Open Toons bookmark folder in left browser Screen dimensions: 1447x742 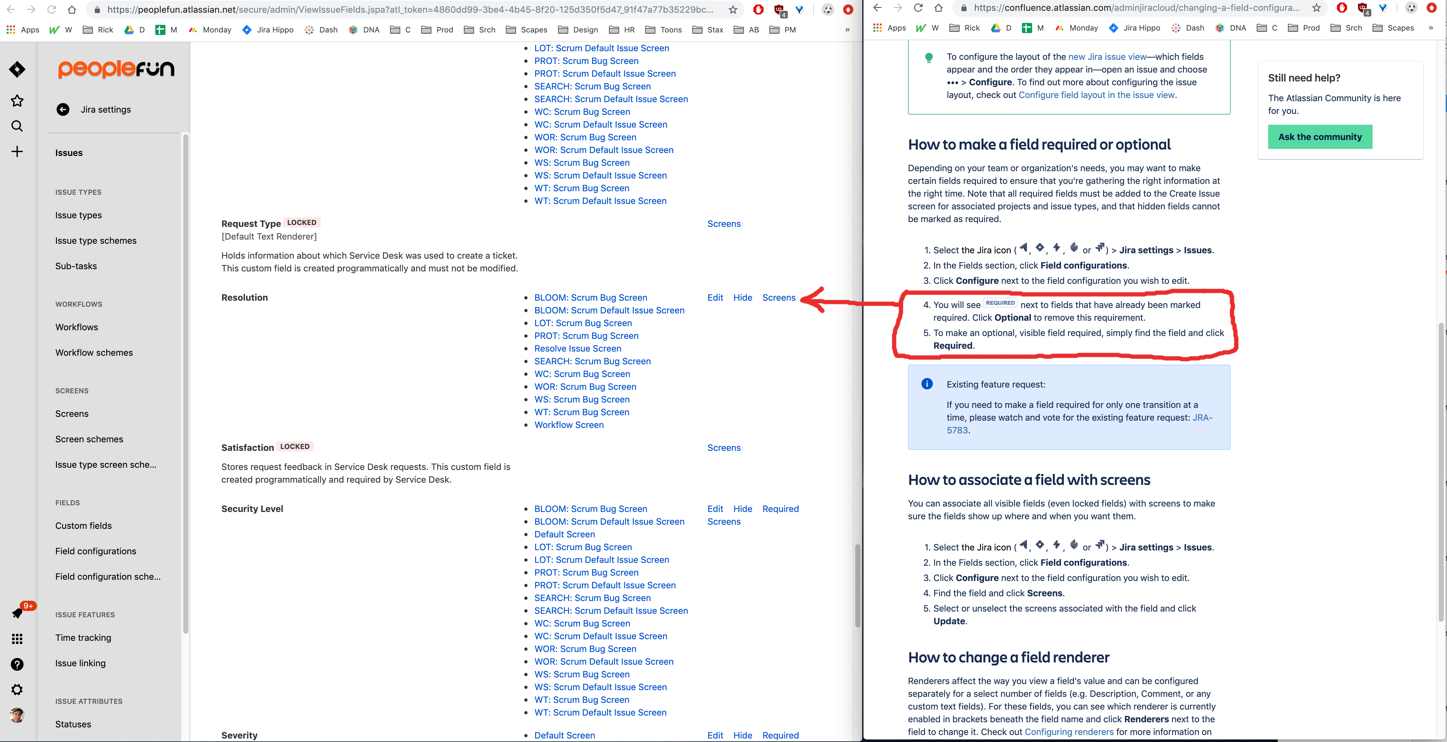click(663, 30)
